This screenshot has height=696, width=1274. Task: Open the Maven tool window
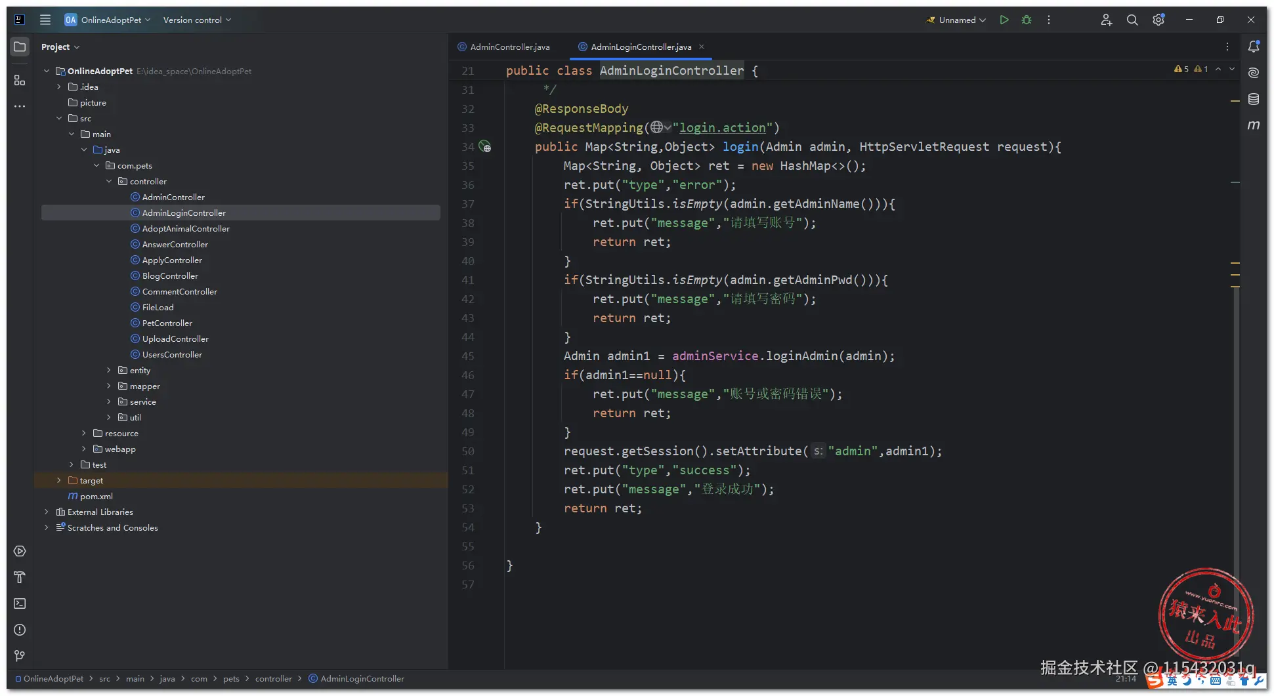[x=1254, y=125]
